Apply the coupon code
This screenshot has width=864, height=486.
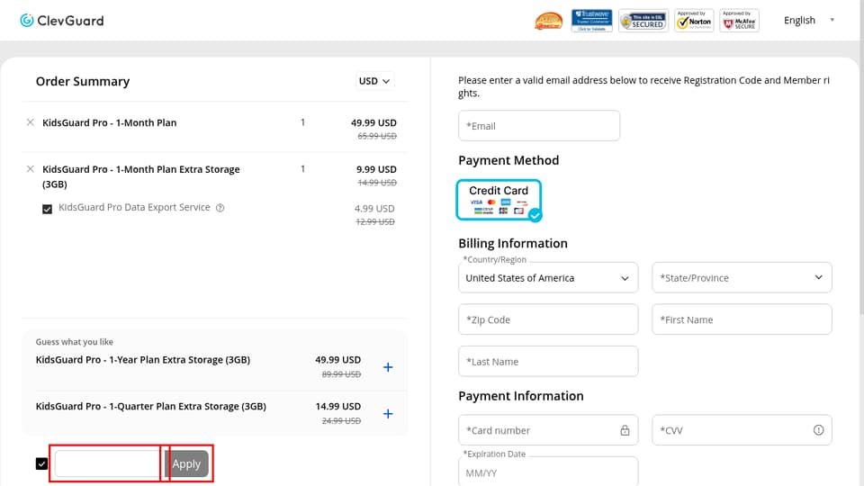pos(186,463)
